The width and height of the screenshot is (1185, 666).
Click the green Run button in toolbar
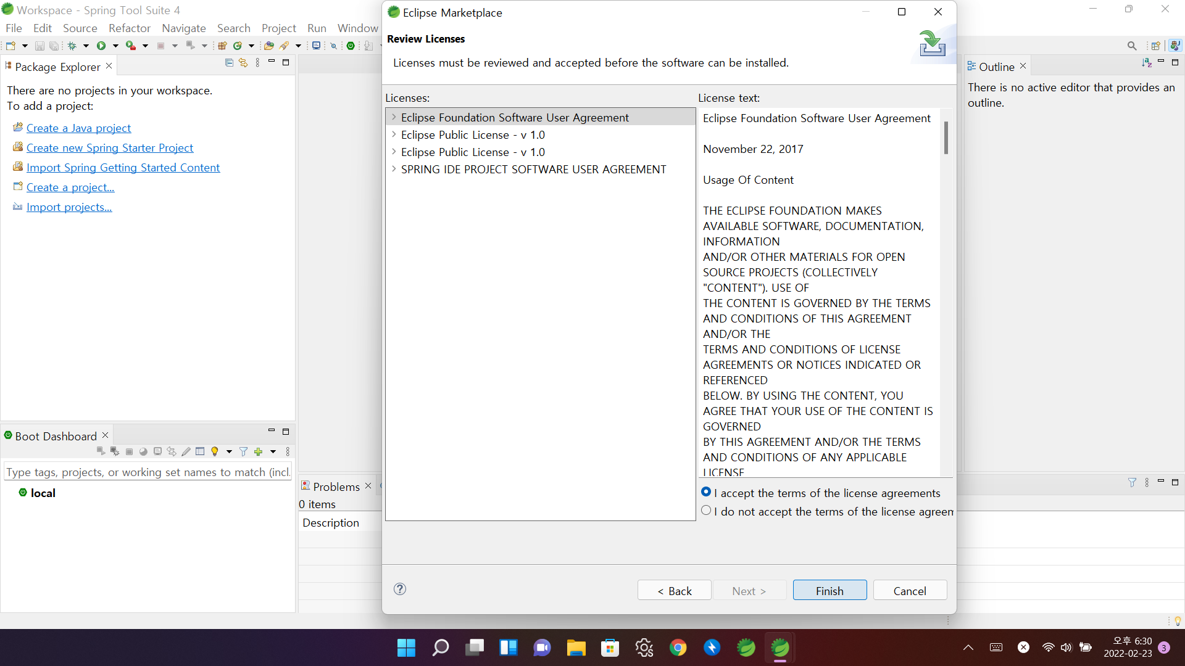point(101,46)
